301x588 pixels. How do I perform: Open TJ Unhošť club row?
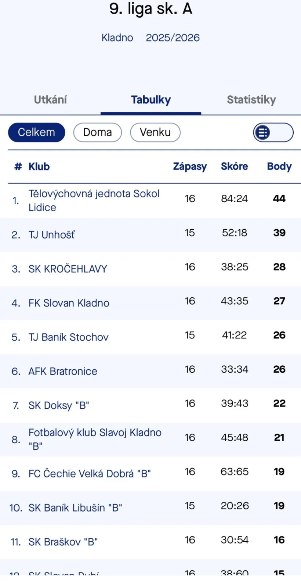coord(52,234)
